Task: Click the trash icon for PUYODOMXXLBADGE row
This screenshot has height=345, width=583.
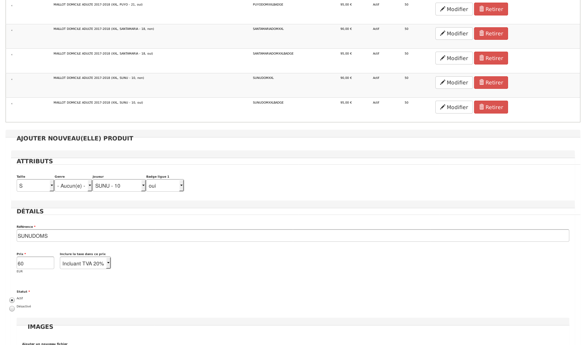Action: [481, 9]
